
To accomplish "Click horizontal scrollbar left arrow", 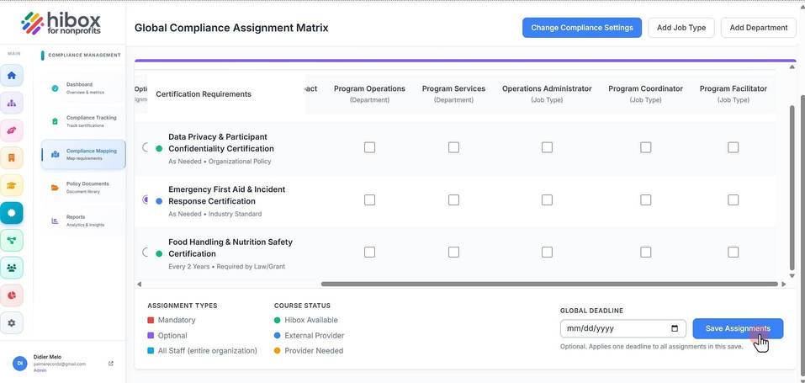I will click(x=139, y=284).
